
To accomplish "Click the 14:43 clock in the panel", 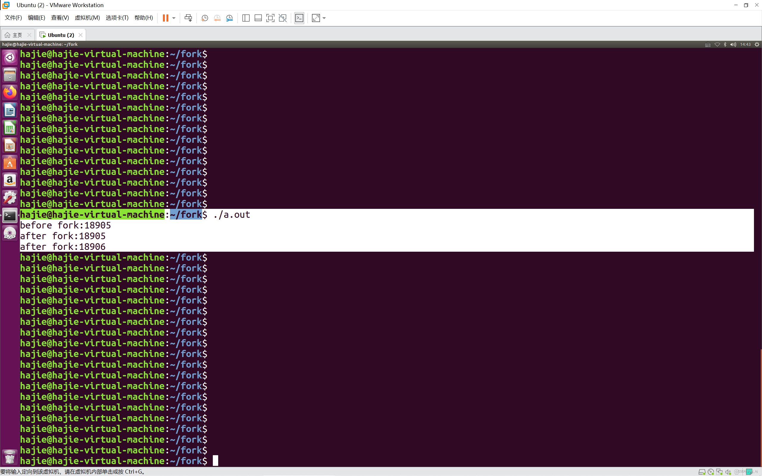I will point(745,44).
